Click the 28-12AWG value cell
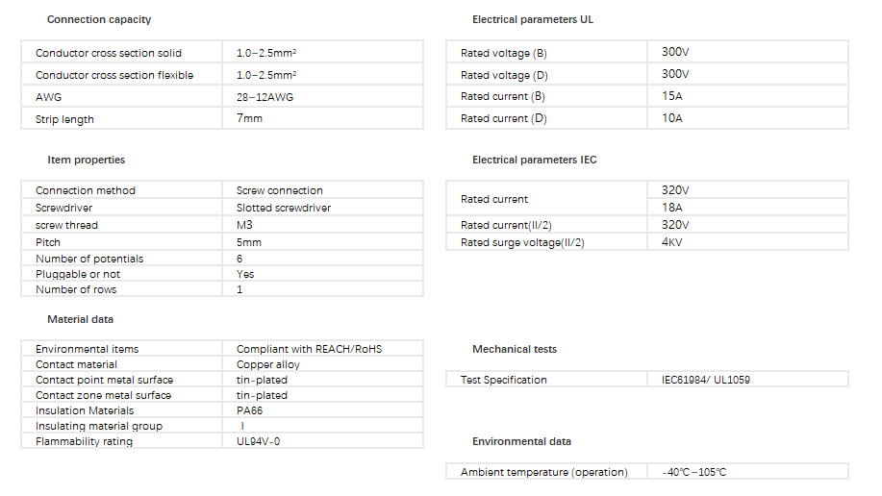Image resolution: width=882 pixels, height=496 pixels. point(266,97)
